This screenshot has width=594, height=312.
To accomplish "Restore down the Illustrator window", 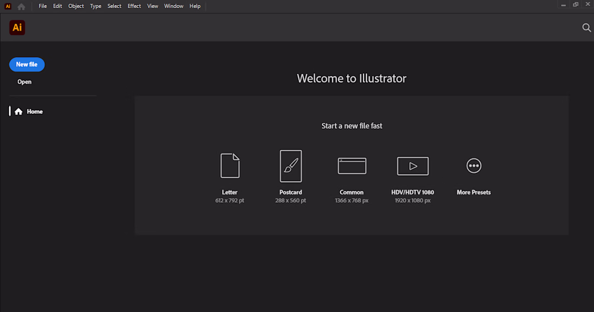I will click(x=576, y=4).
